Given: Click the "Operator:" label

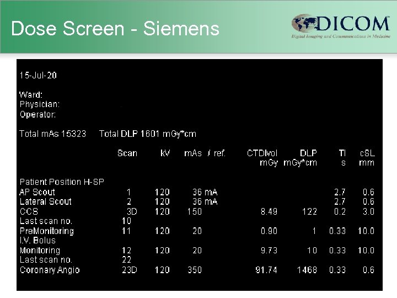Looking at the screenshot, I should (x=37, y=115).
